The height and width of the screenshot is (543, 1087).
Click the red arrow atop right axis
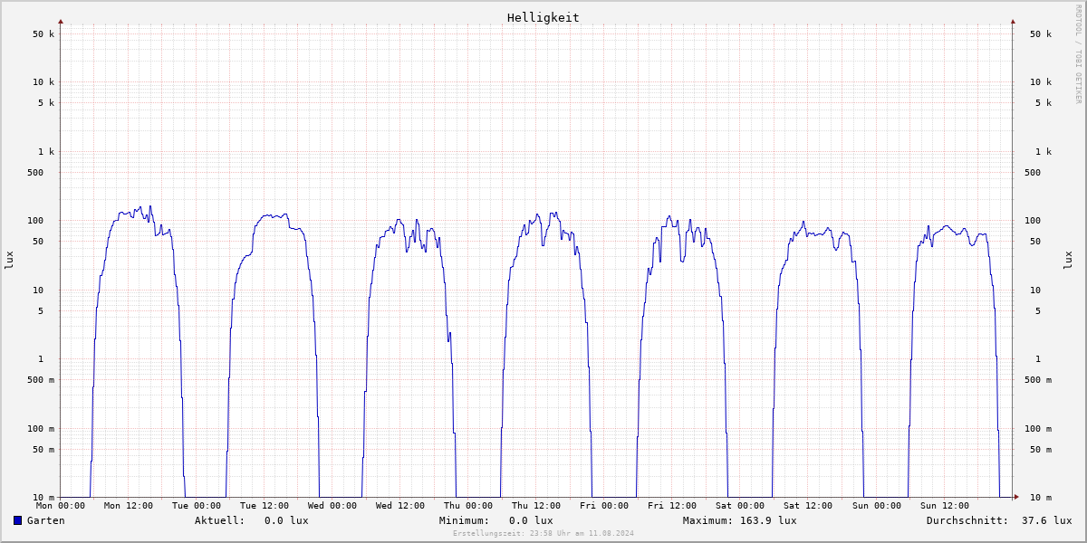pyautogui.click(x=1013, y=21)
